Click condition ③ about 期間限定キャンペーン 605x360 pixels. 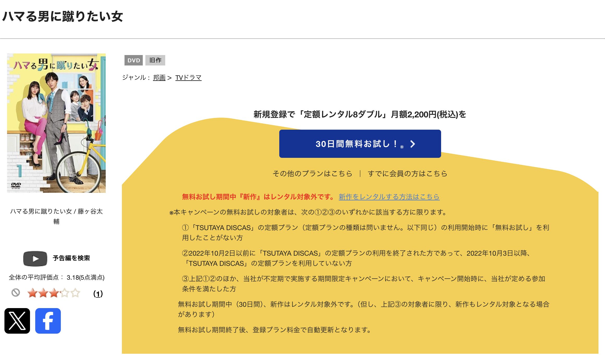click(364, 284)
